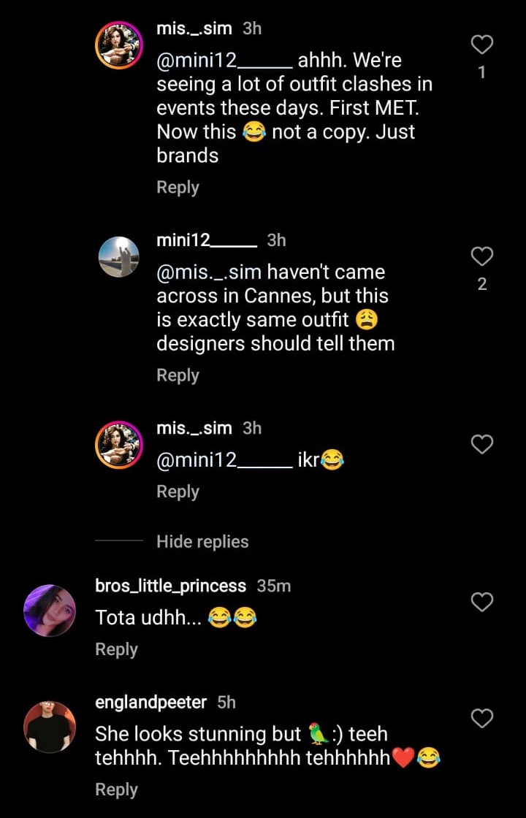Reply to mini12's exactly same outfit comment
The image size is (526, 818).
178,375
